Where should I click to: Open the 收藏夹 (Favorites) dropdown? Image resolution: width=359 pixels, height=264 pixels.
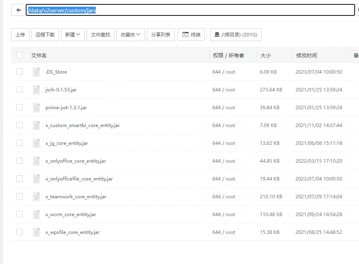click(x=130, y=35)
